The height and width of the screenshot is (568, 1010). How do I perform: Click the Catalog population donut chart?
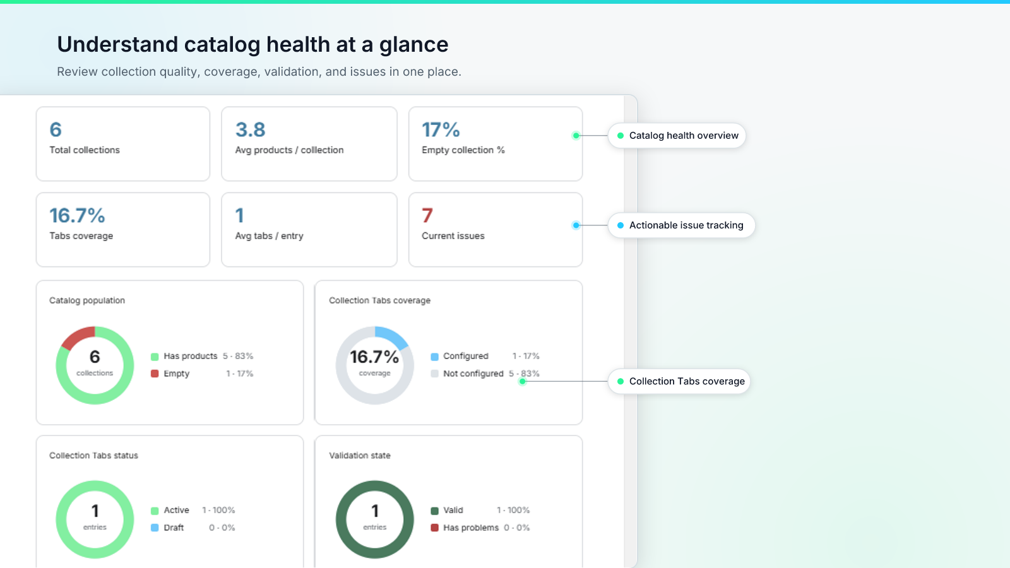(x=95, y=365)
